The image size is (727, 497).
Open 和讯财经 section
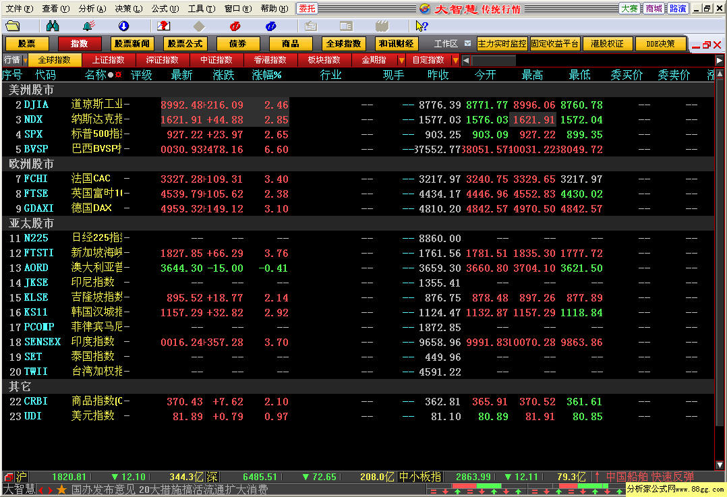pyautogui.click(x=397, y=44)
